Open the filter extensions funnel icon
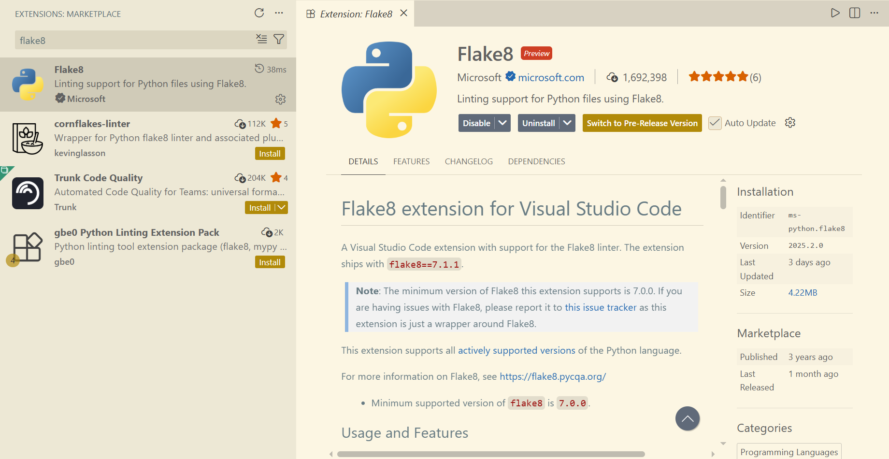 click(x=279, y=40)
